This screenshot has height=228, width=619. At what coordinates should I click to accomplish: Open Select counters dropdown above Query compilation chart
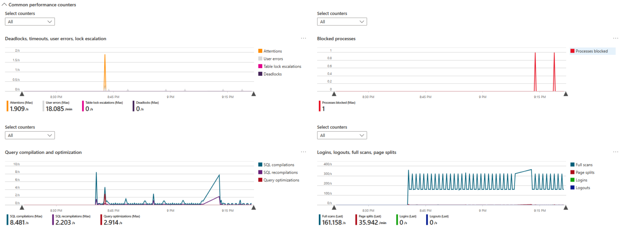pos(30,135)
